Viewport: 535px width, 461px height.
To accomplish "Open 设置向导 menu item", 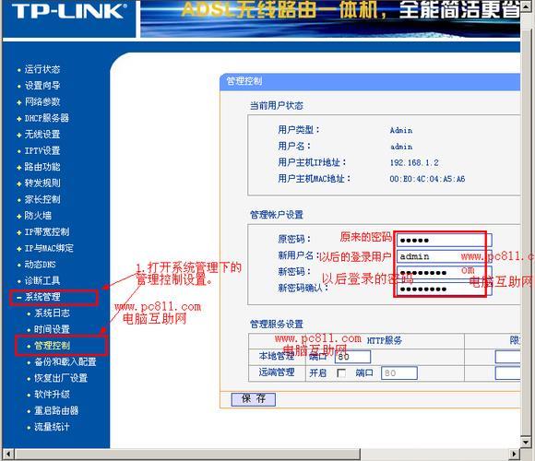I will tap(42, 86).
